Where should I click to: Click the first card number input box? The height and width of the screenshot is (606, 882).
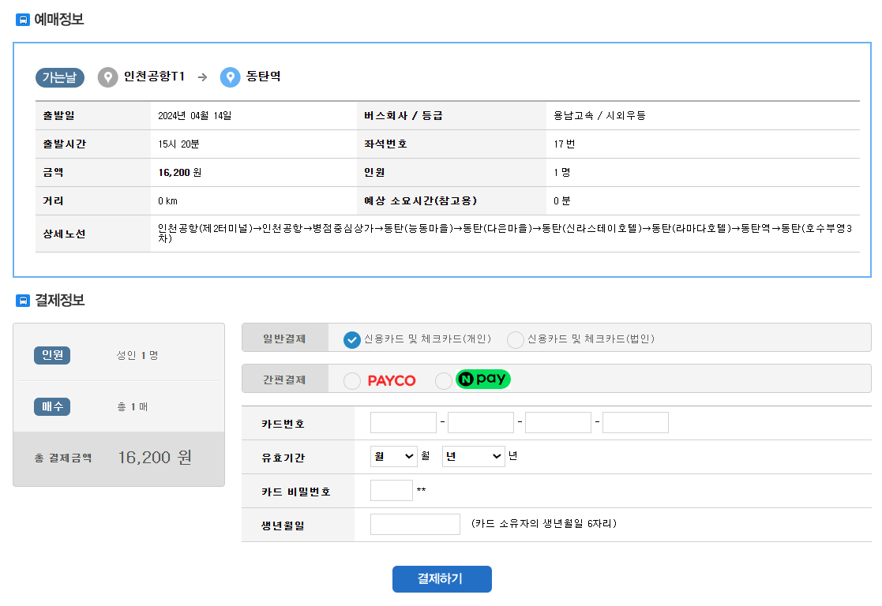pos(403,422)
